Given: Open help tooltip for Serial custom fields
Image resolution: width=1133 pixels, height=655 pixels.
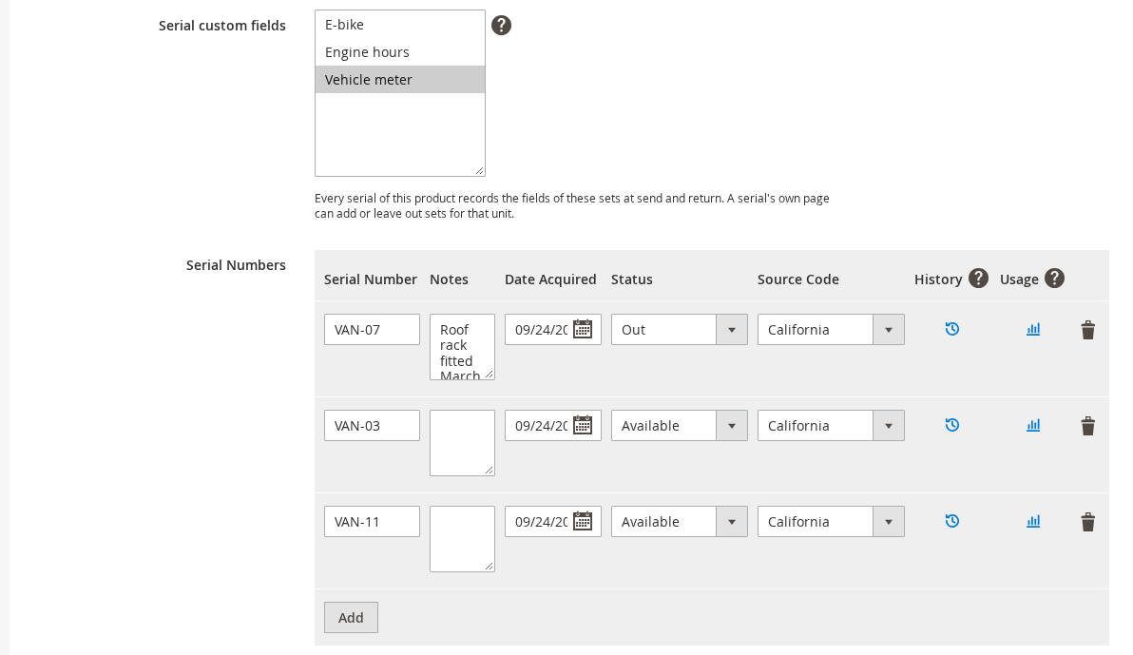Looking at the screenshot, I should (x=502, y=26).
